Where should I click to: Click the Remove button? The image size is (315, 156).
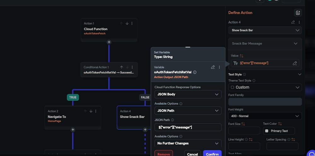click(x=163, y=154)
